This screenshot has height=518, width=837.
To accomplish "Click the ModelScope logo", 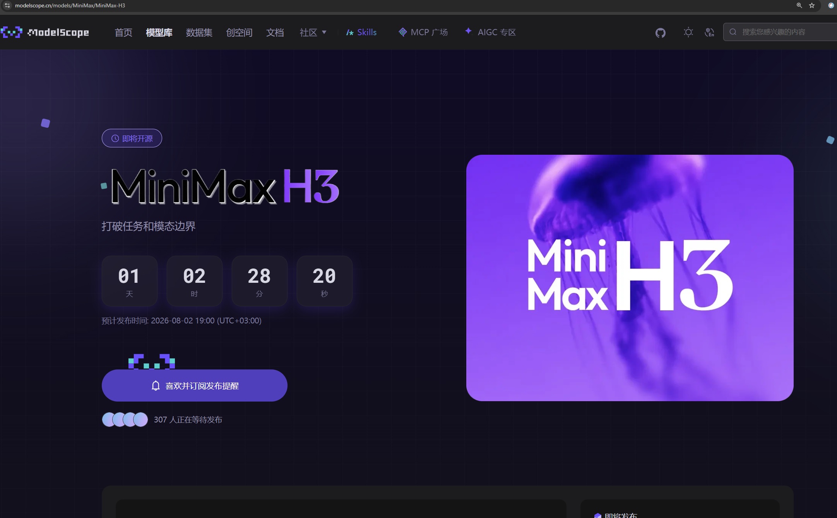I will coord(45,32).
